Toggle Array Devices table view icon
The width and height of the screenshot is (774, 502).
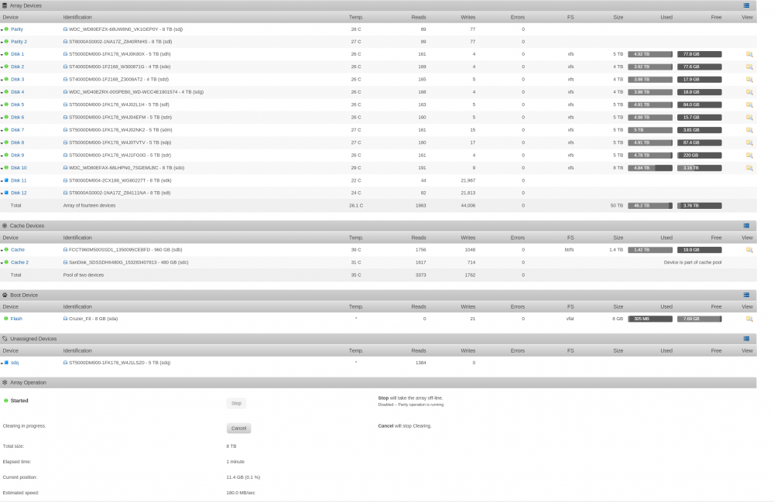pos(746,5)
